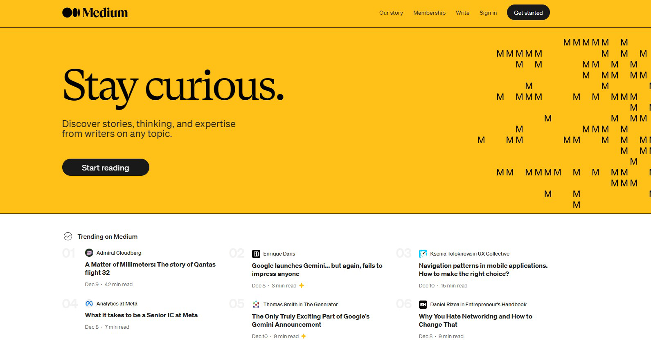
Task: Open Admiral Cloudberg avatar
Action: [x=89, y=253]
